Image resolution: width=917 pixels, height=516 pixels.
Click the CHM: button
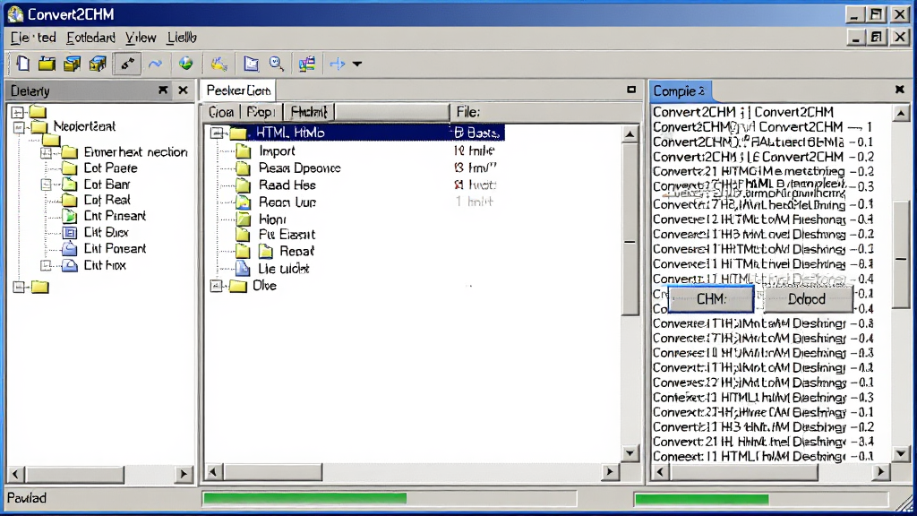(711, 299)
